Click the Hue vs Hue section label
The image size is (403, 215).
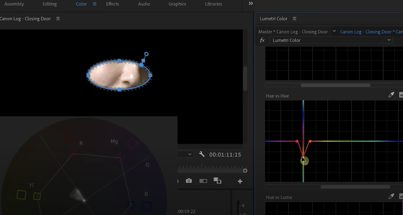click(278, 96)
